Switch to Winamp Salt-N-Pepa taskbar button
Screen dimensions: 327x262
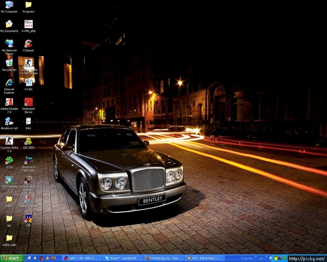205,258
